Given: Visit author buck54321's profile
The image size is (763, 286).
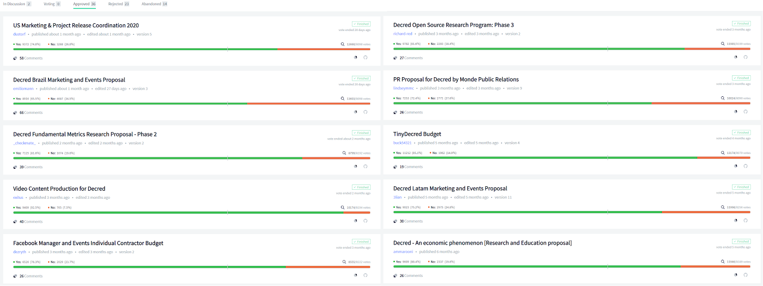Looking at the screenshot, I should 402,143.
